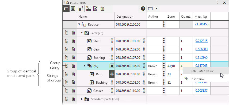
Task: Click link icon after designation 078.505.0.0110.00
Action: (144, 91)
